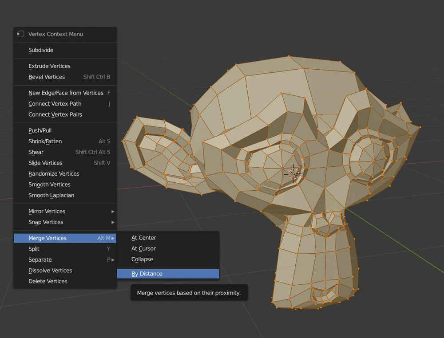Choose Connect Vertex Path

pos(55,103)
